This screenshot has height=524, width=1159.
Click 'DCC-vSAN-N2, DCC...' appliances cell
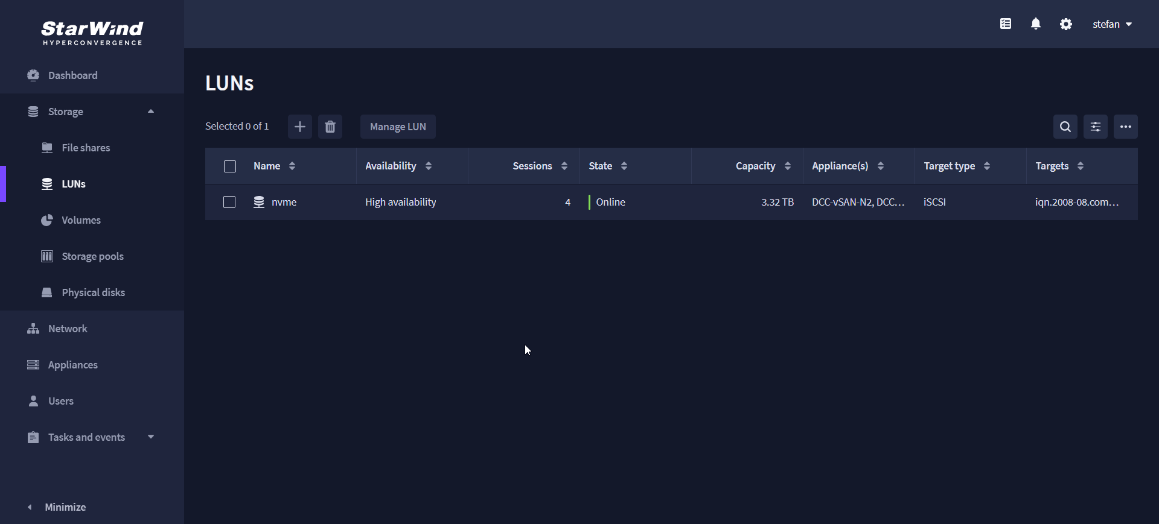click(858, 202)
